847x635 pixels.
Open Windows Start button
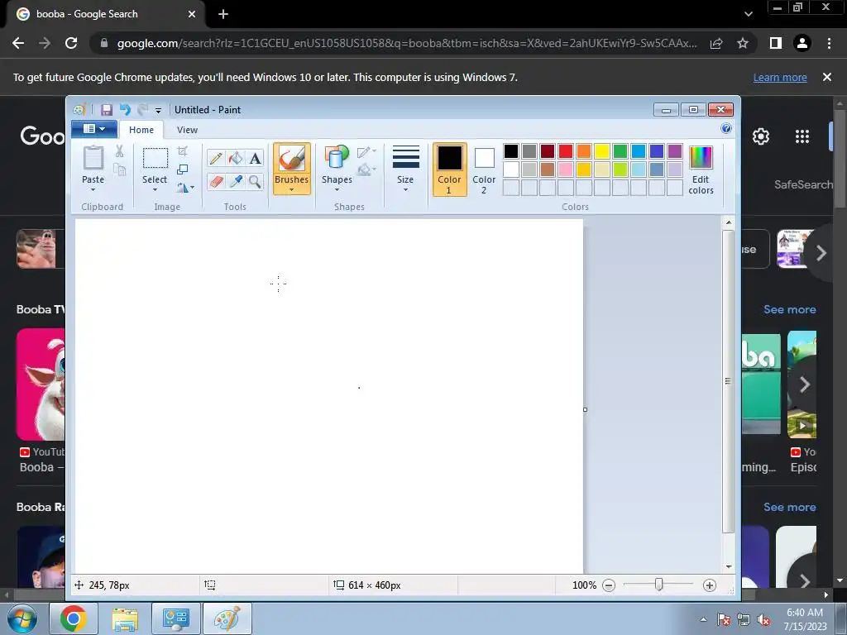pos(22,619)
